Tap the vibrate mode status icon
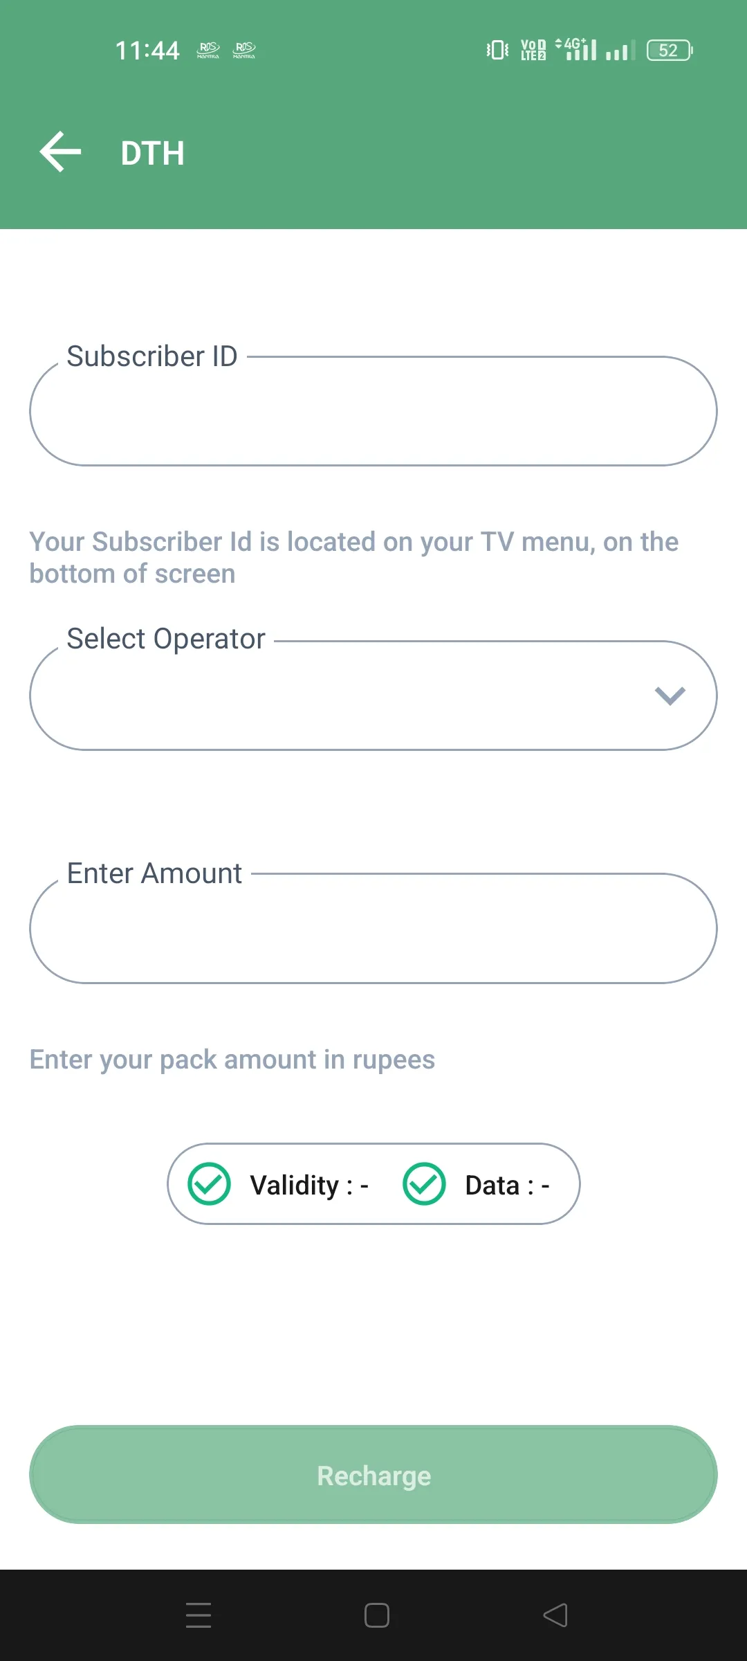Viewport: 747px width, 1661px height. click(x=495, y=48)
